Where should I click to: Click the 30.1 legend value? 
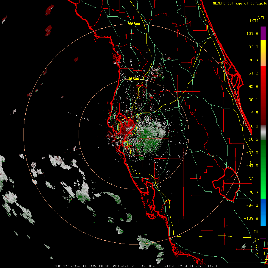point(253,100)
